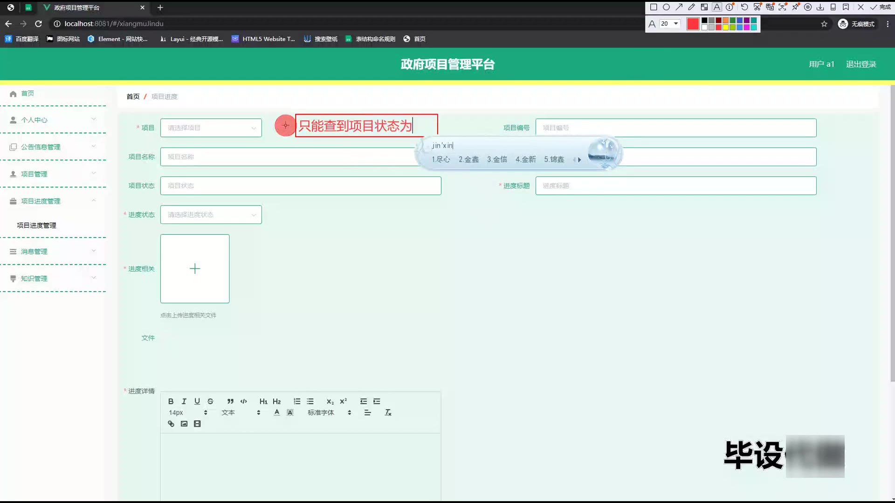Expand the 个人中心 sidebar menu
The image size is (895, 503).
point(53,120)
